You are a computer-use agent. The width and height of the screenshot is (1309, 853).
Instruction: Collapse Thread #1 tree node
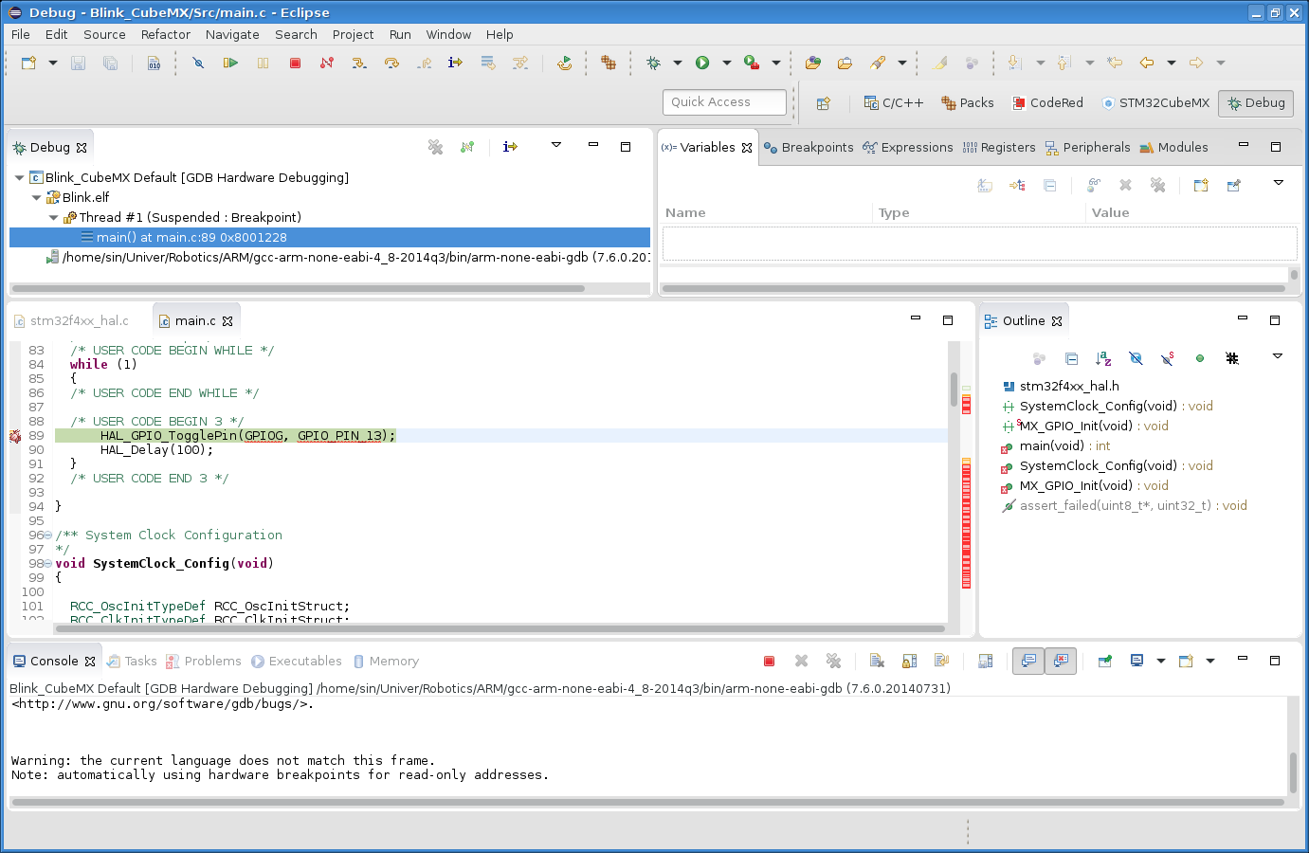click(53, 217)
